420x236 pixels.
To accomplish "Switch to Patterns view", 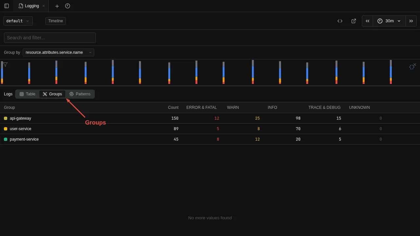I will click(80, 94).
